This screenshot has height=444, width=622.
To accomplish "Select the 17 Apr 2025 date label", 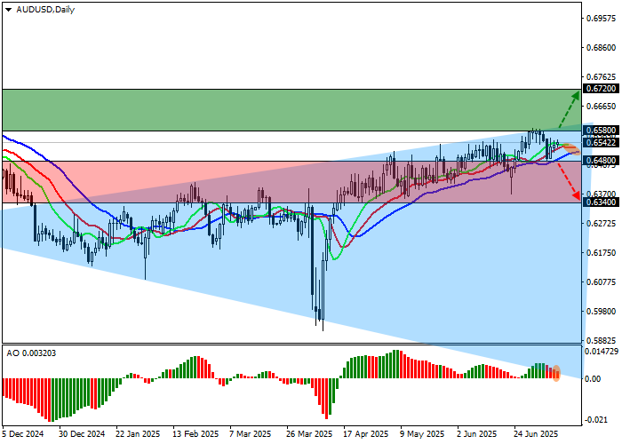I will click(366, 434).
